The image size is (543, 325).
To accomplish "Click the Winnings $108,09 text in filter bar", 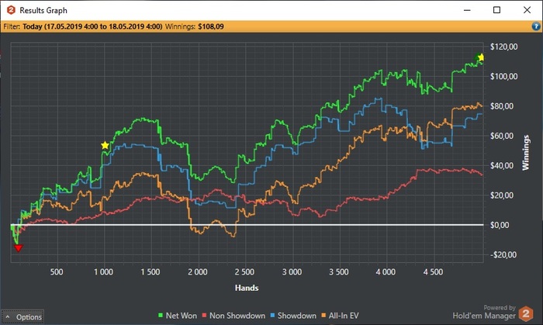I will pyautogui.click(x=194, y=26).
